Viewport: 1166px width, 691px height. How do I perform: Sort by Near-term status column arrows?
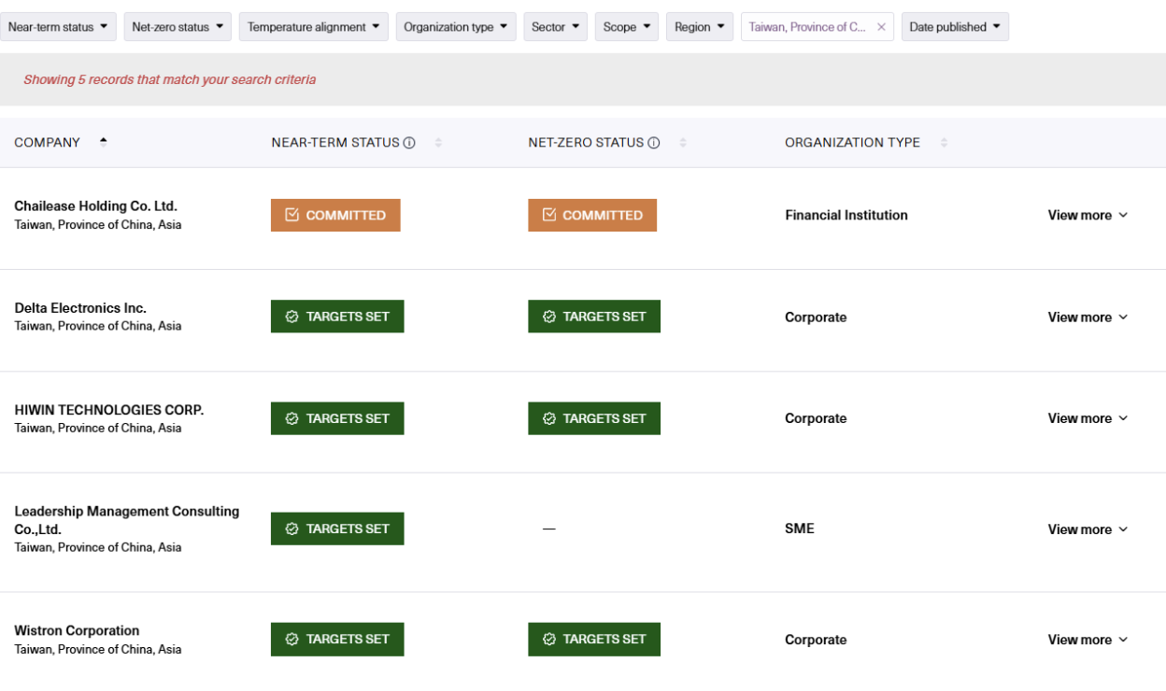point(438,143)
